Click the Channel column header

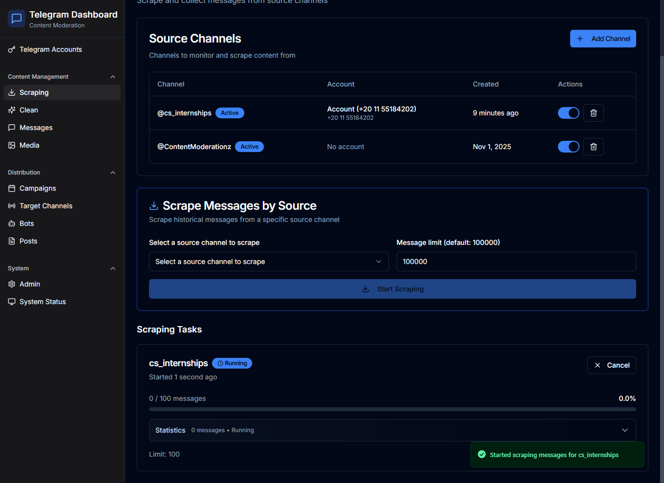[171, 84]
